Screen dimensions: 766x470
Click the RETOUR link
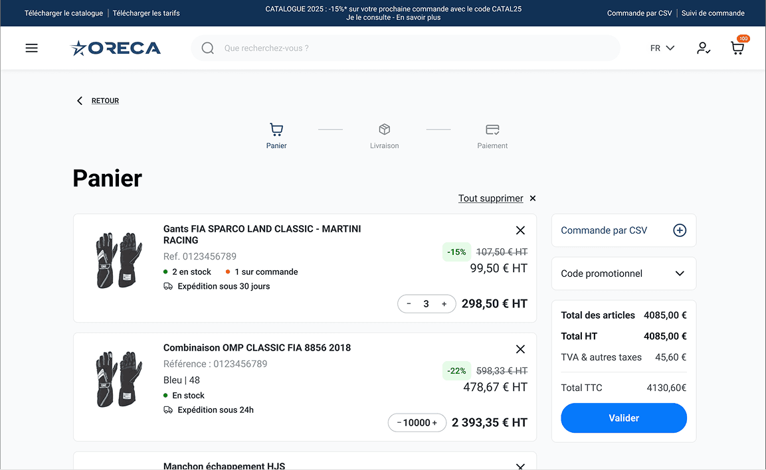tap(105, 100)
